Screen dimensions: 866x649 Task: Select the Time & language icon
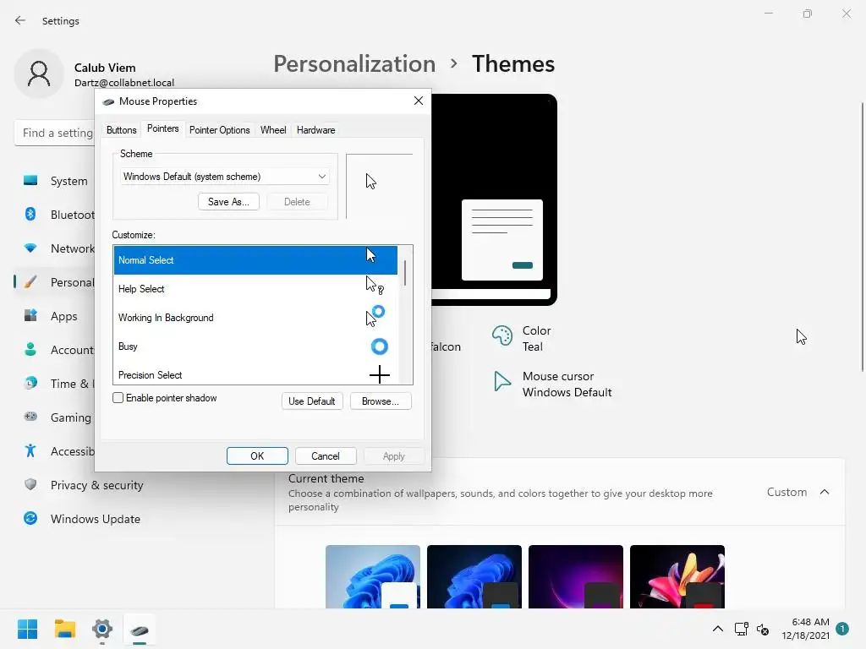tap(30, 383)
